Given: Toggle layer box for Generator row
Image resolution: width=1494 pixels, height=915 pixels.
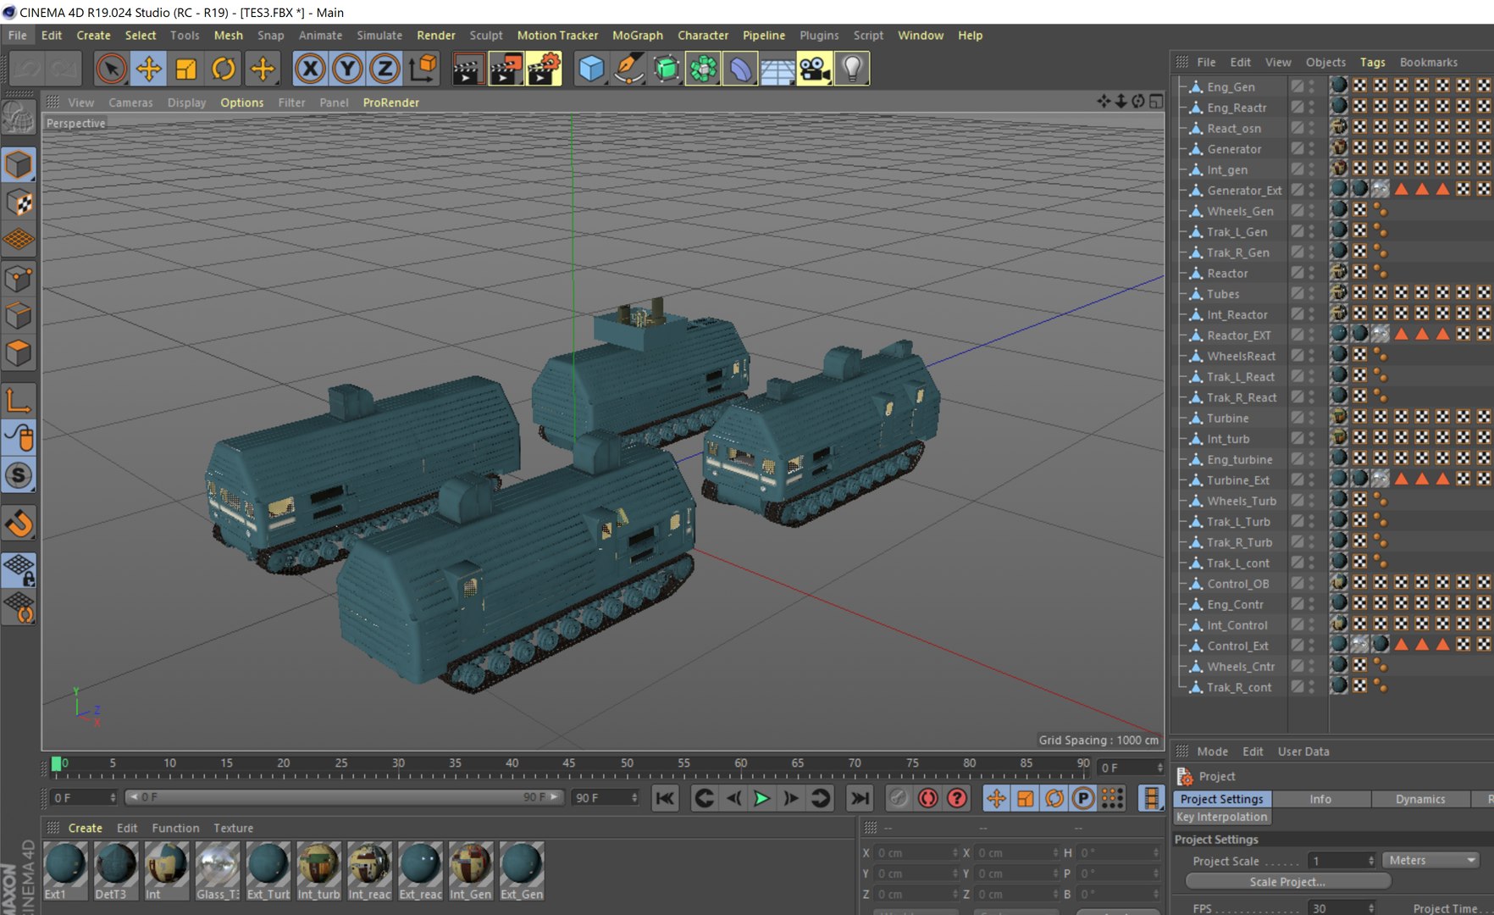Looking at the screenshot, I should click(1297, 149).
